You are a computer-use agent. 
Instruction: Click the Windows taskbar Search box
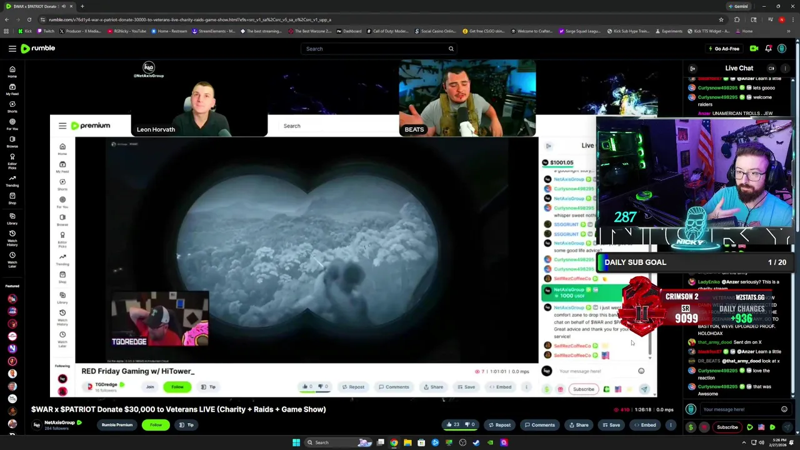pos(339,442)
